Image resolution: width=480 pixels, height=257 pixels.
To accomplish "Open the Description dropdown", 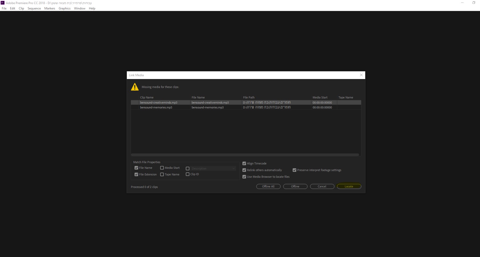I will (x=213, y=169).
